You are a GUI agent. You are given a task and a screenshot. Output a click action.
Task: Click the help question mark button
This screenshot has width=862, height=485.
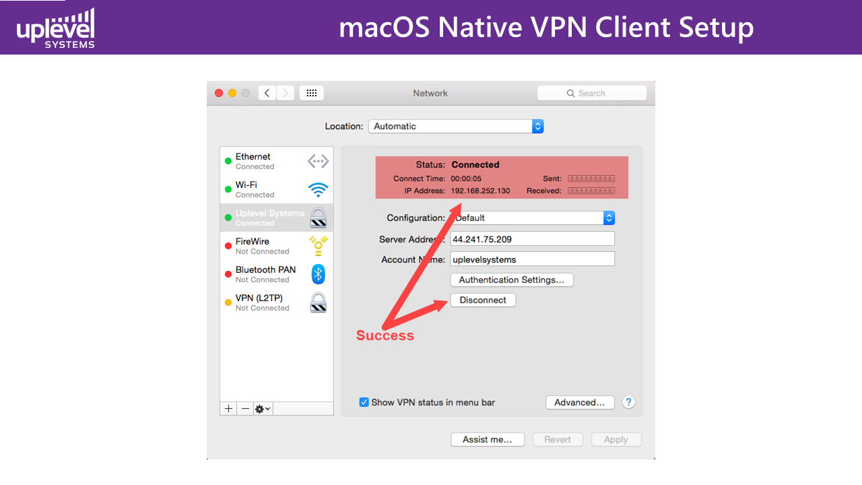(628, 402)
